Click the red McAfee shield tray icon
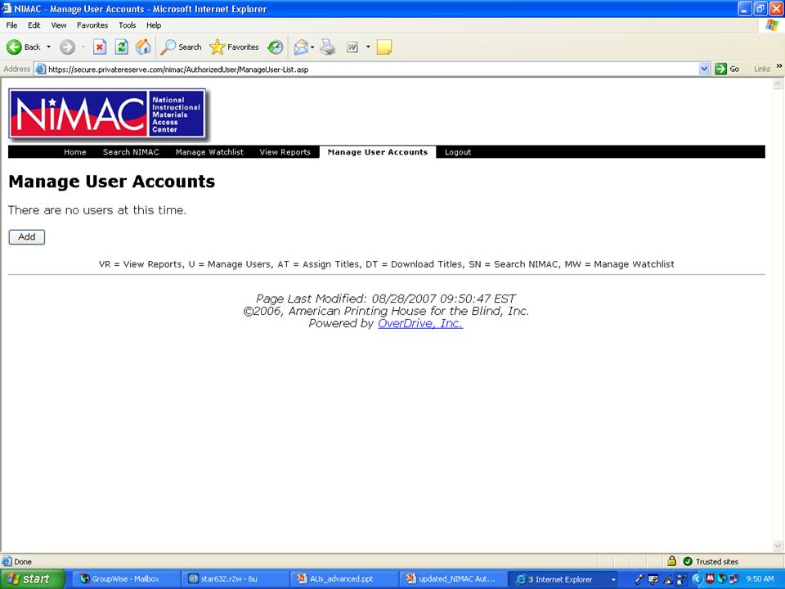The width and height of the screenshot is (785, 589). point(710,579)
